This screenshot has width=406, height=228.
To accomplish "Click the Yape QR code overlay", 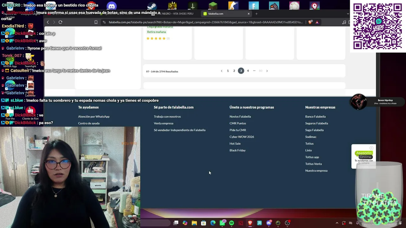I will (377, 26).
